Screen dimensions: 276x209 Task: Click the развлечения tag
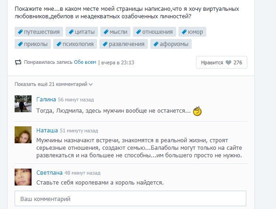click(123, 44)
